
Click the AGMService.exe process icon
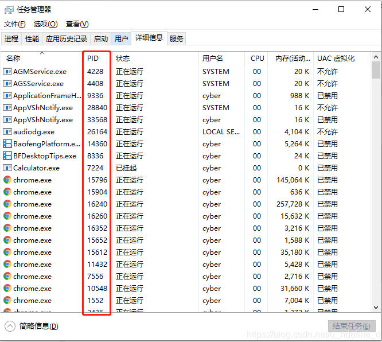point(7,71)
